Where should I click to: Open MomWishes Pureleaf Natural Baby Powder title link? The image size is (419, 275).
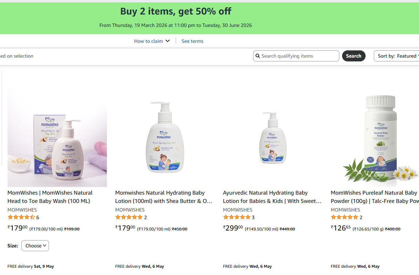pyautogui.click(x=375, y=197)
